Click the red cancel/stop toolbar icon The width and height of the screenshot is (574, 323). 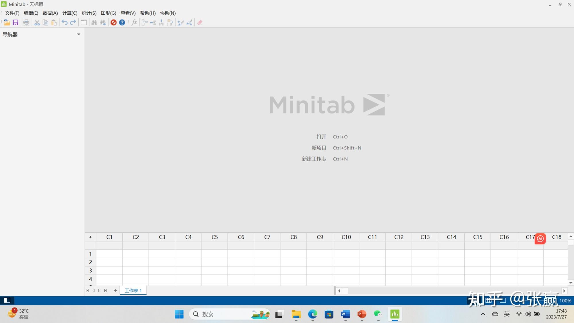point(113,22)
